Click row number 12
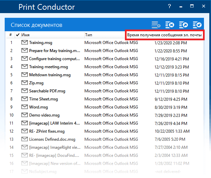The height and width of the screenshot is (178, 211). pos(11,131)
